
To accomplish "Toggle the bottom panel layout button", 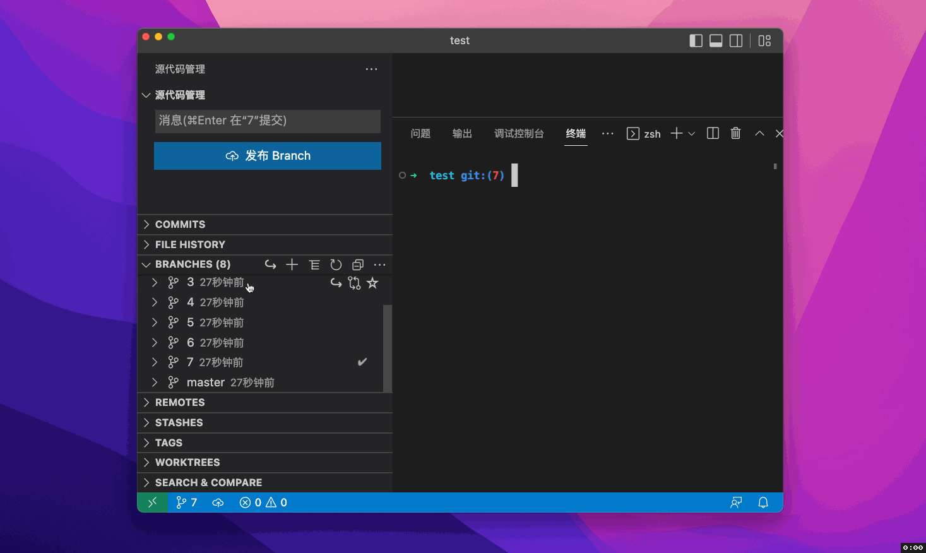I will tap(716, 41).
